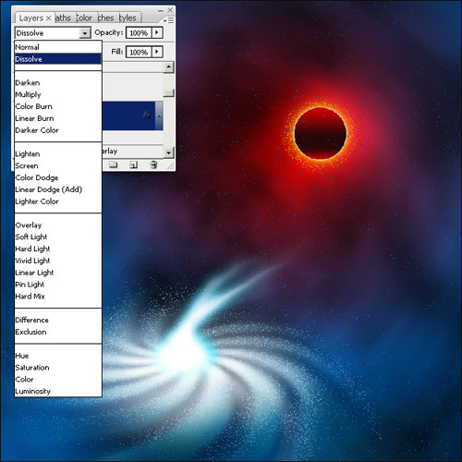Select the Multiply blend mode

(x=58, y=94)
